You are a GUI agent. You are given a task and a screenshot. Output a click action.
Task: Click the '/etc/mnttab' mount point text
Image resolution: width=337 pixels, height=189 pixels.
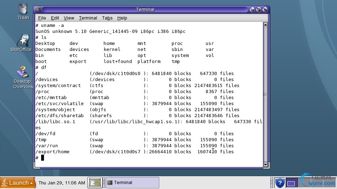click(x=51, y=97)
